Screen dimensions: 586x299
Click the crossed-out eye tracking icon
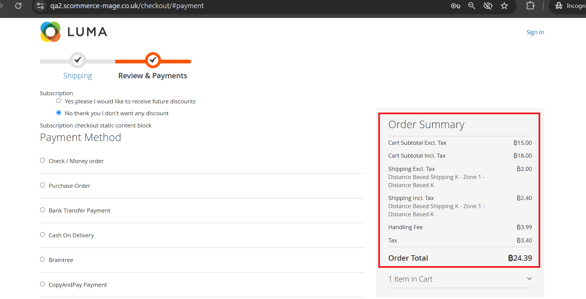click(x=488, y=6)
